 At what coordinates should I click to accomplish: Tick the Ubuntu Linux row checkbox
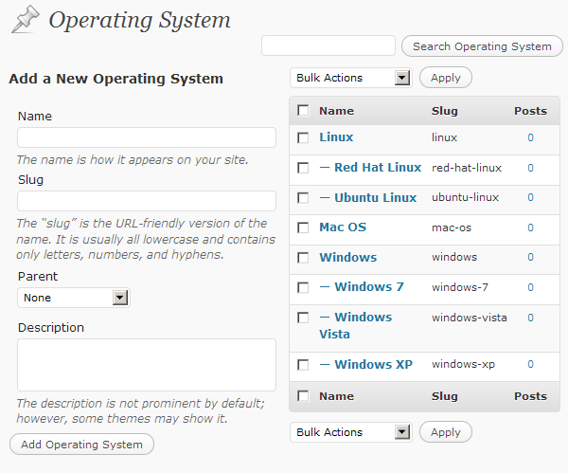point(303,198)
